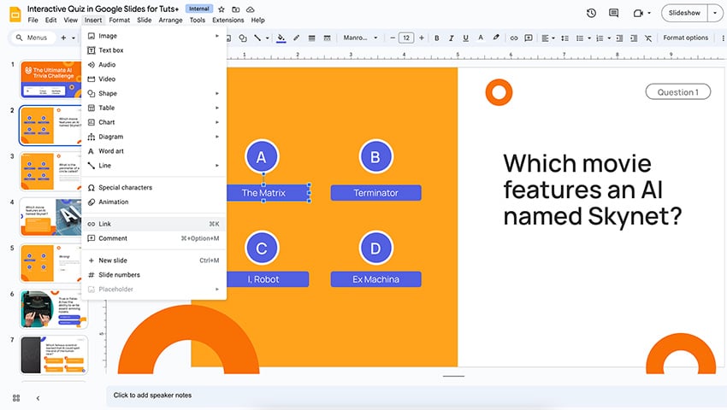The image size is (727, 410).
Task: Click the version history clock icon
Action: pos(592,13)
